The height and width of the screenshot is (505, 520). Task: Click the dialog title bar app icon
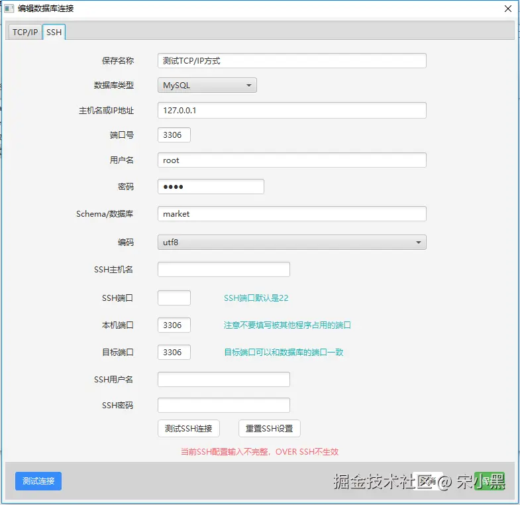click(x=9, y=9)
